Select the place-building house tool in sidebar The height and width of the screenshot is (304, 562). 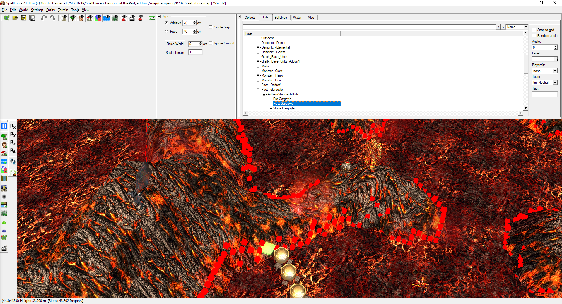(x=4, y=153)
